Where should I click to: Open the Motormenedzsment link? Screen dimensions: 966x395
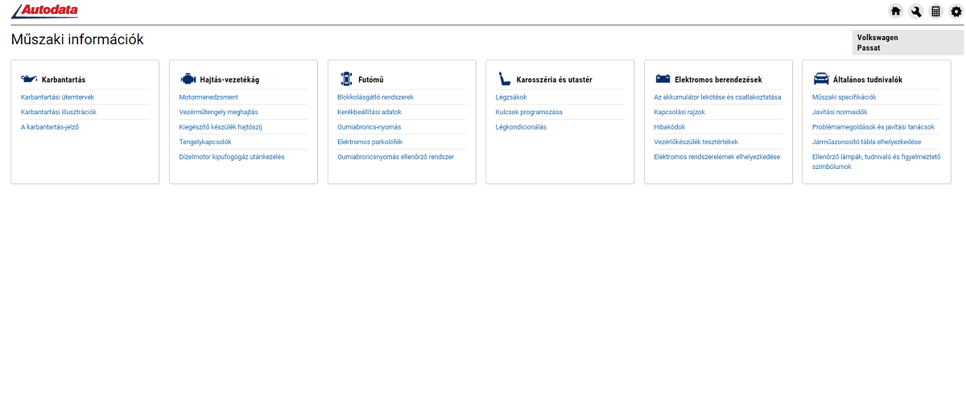pos(208,97)
